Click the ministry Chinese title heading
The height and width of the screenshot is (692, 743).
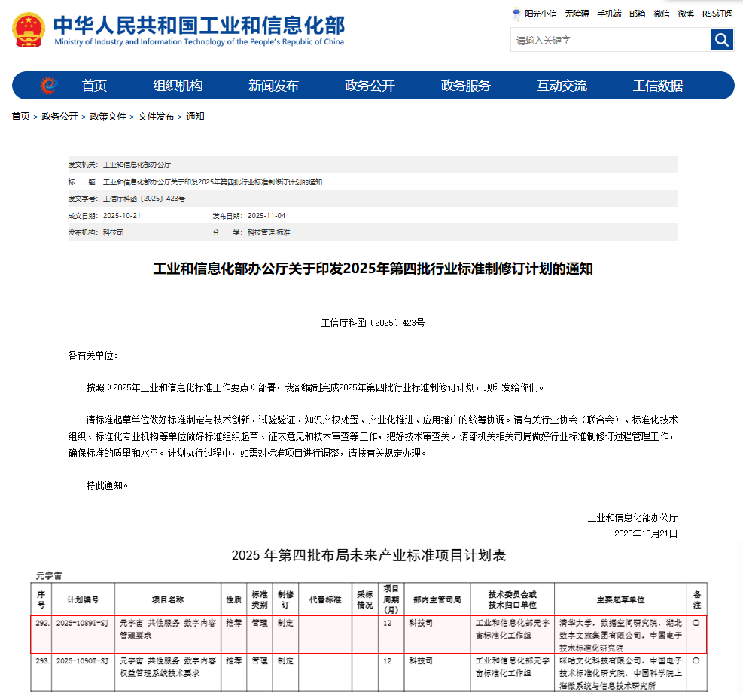(199, 25)
